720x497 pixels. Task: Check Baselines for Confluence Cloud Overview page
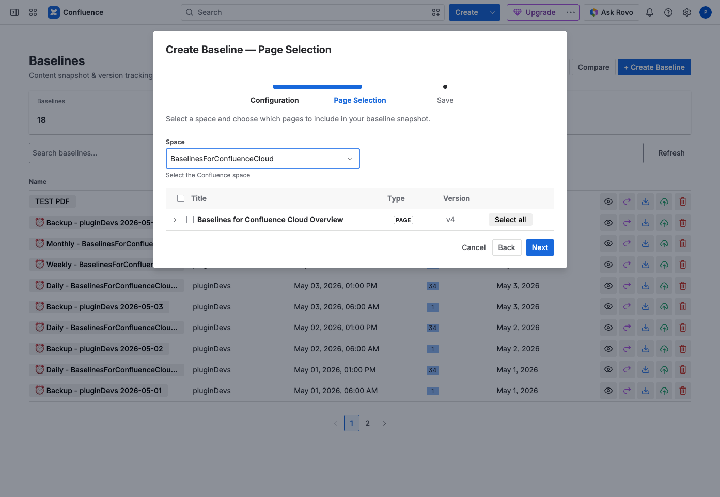click(190, 220)
